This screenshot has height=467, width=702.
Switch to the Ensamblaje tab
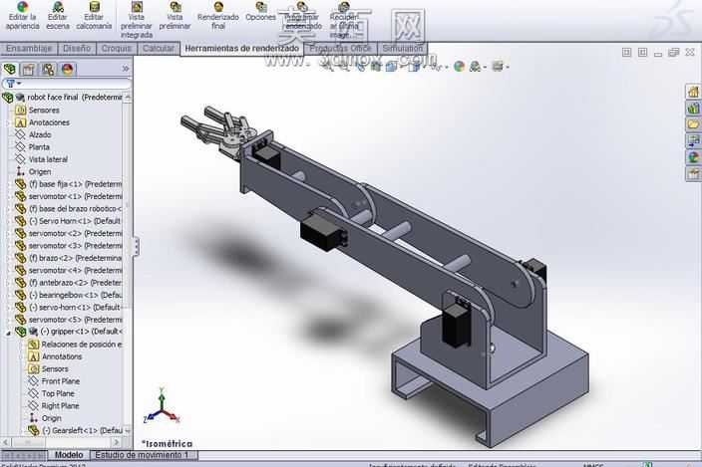[29, 48]
